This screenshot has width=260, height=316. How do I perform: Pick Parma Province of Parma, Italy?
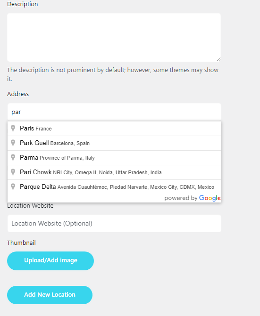pyautogui.click(x=114, y=158)
